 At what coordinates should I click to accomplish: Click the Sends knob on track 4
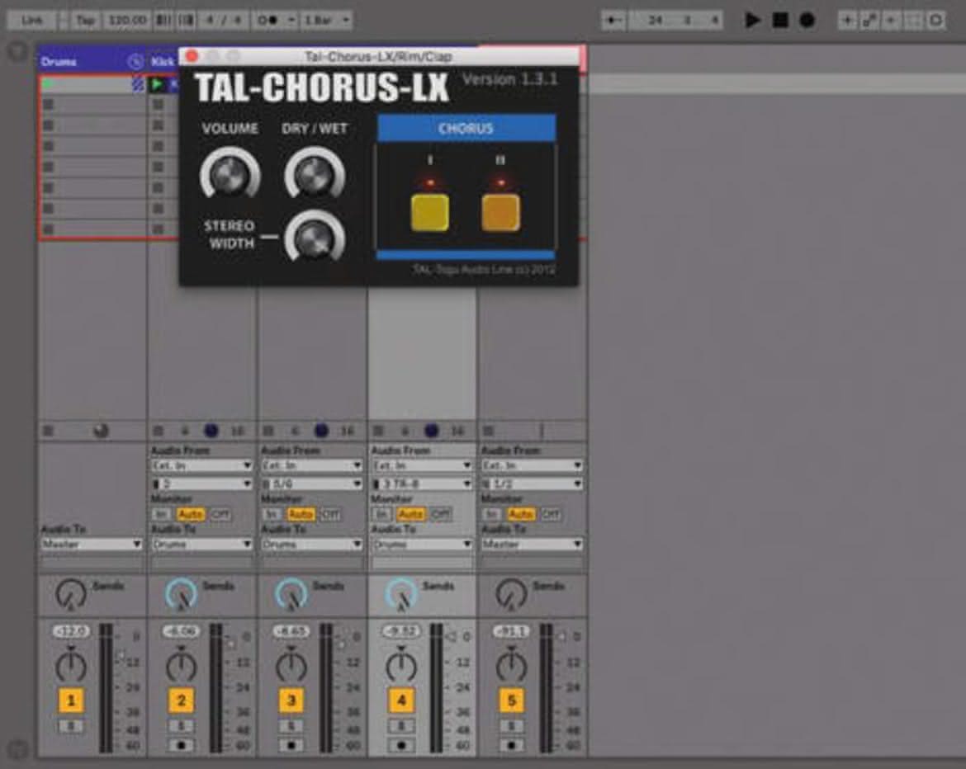[402, 594]
